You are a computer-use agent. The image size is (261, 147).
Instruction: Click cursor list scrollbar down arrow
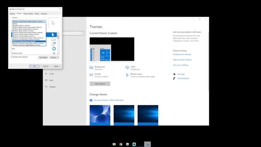[58, 53]
